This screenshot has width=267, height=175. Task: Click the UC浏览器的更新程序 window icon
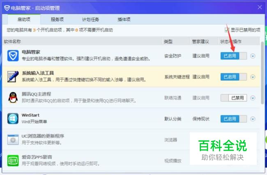point(13,139)
